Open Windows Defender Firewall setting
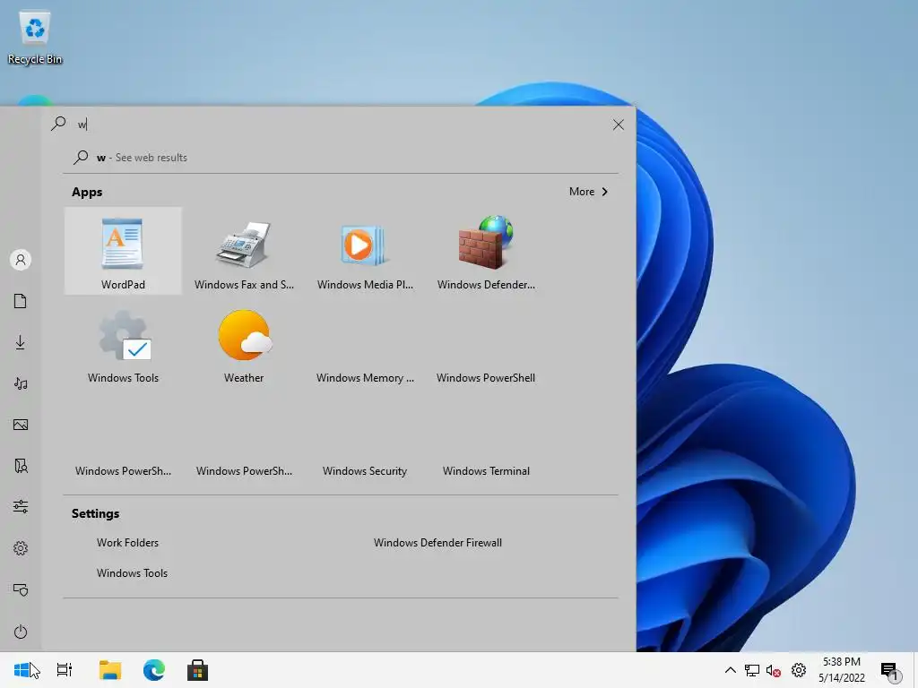Viewport: 918px width, 688px height. pos(437,542)
